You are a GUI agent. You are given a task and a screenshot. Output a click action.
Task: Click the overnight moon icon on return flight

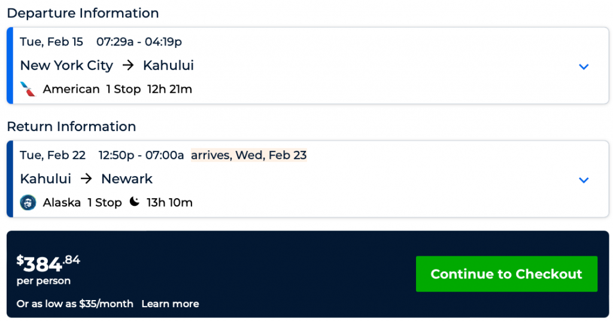tap(135, 202)
